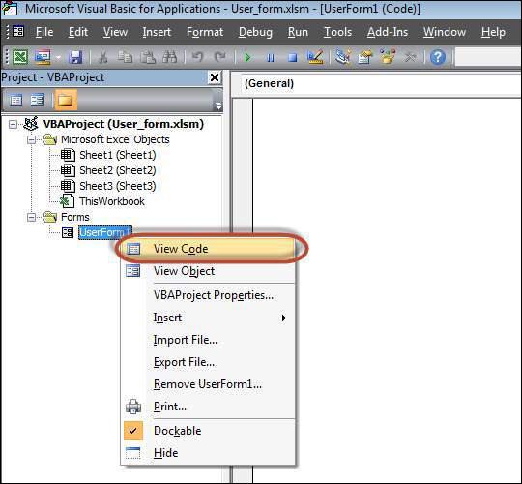Click the UserForm icon left of File menu
Screen dimensions: 522x484
[18, 32]
